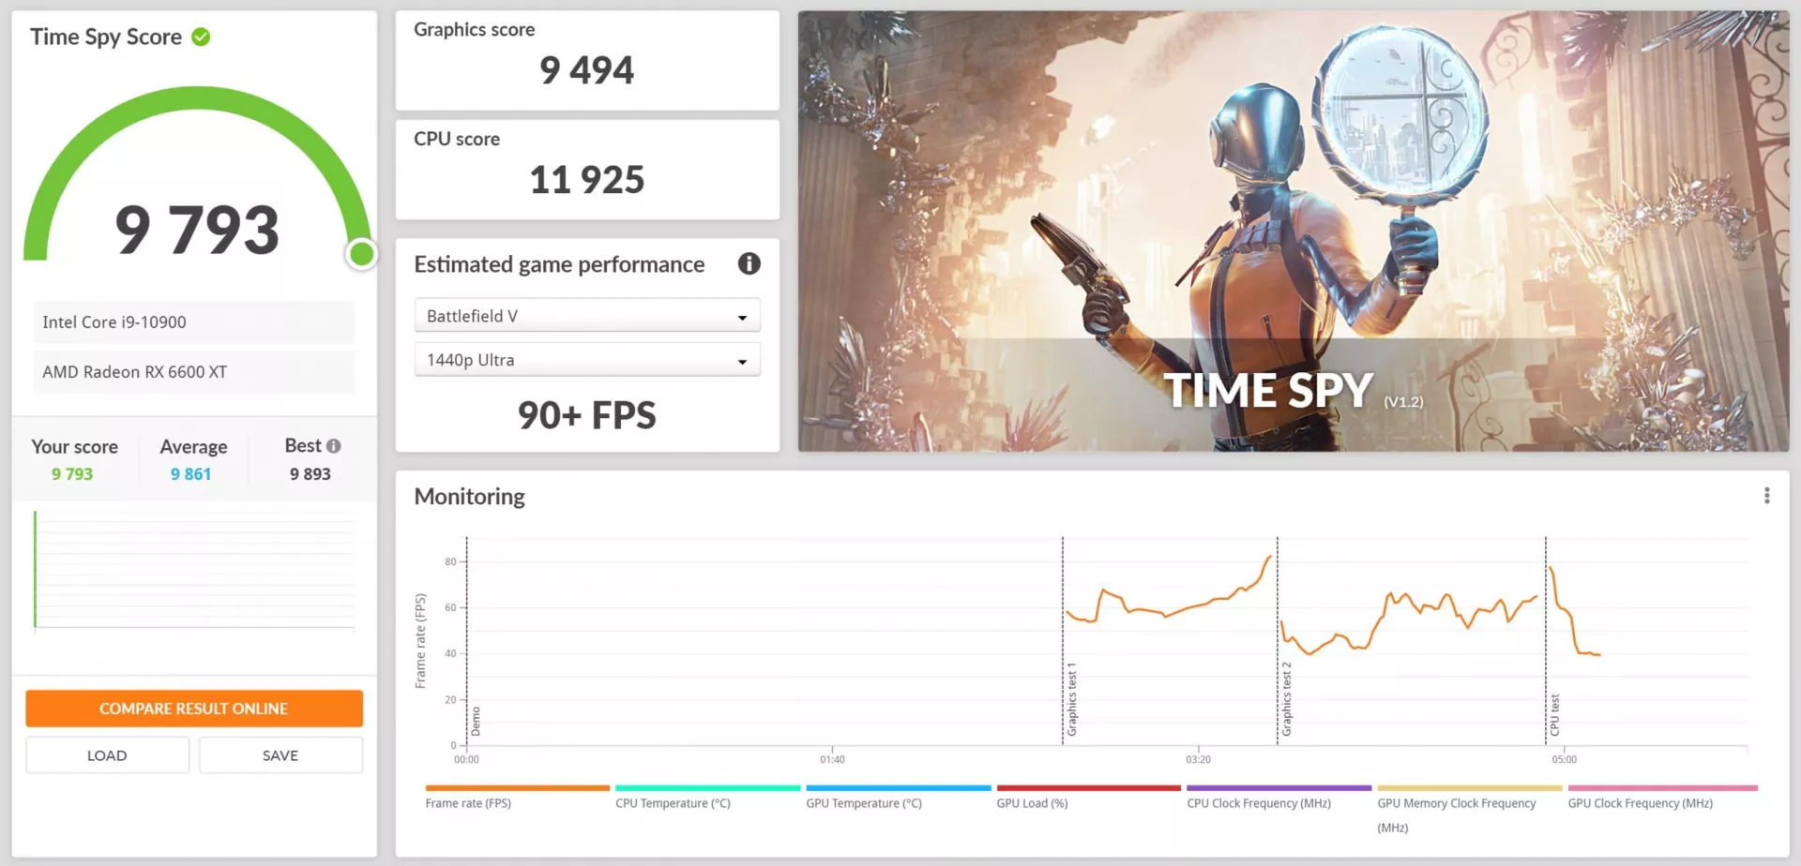This screenshot has height=866, width=1801.
Task: Click the GPU Memory Clock Frequency legend color
Action: click(x=1469, y=788)
